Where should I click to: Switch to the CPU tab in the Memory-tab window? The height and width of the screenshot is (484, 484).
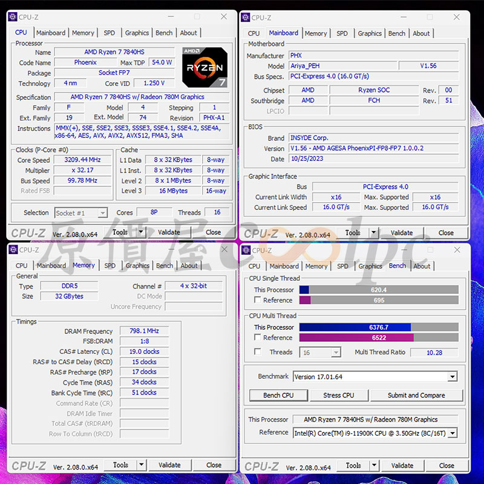[22, 266]
